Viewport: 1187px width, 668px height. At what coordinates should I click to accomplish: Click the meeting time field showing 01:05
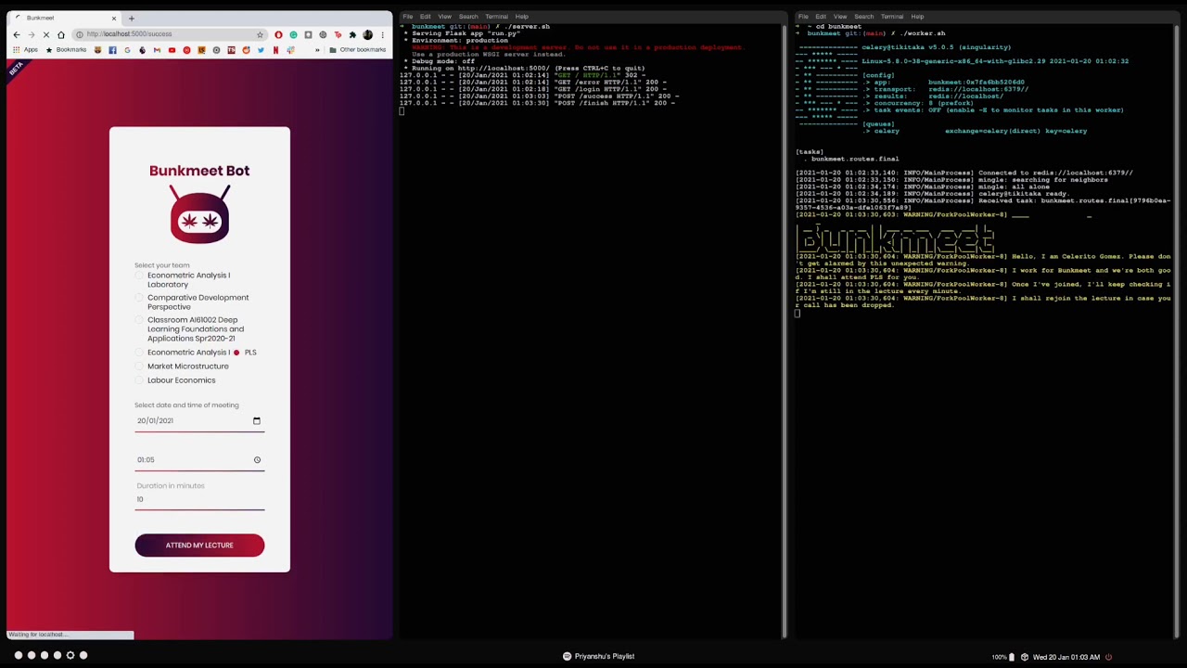click(199, 459)
